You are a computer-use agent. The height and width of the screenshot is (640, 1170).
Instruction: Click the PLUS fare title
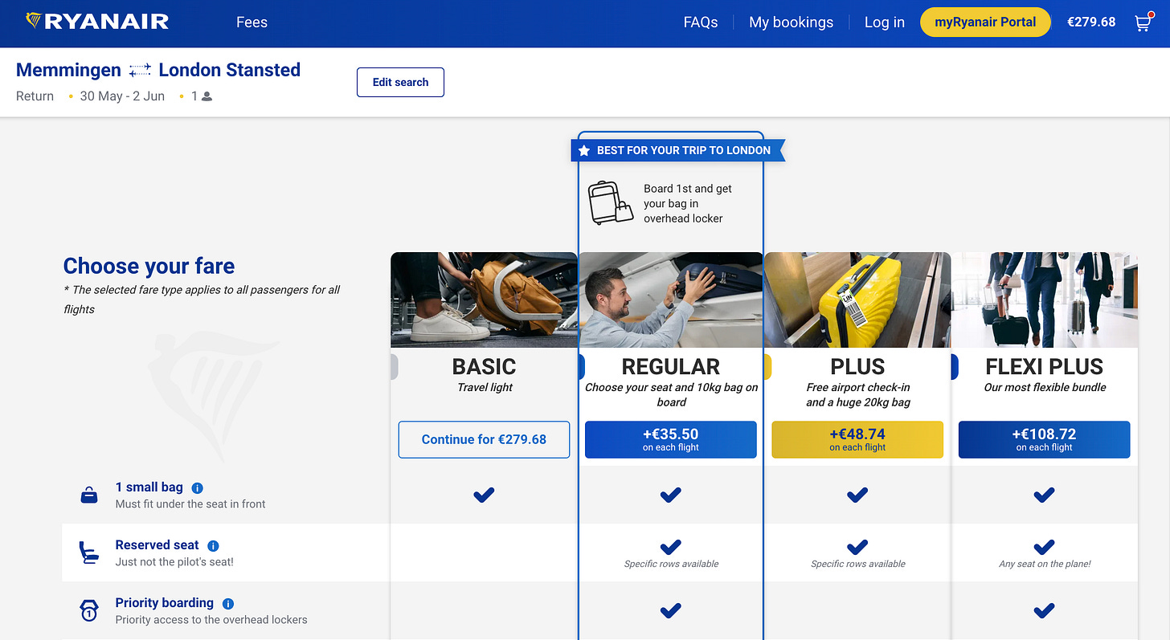coord(857,366)
